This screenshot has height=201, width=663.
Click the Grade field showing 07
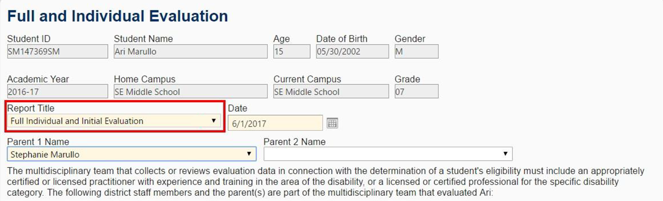416,92
